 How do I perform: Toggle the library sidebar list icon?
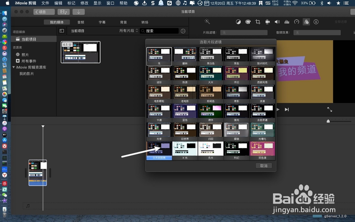[x=61, y=31]
